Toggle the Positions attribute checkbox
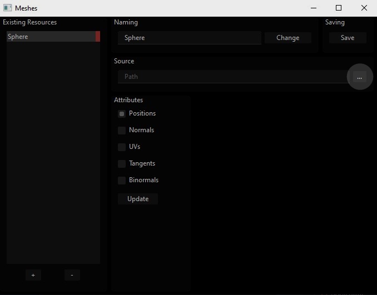Screen dimensions: 377x295 coord(122,114)
